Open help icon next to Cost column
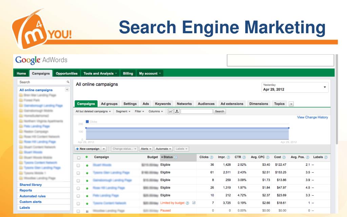 point(284,157)
